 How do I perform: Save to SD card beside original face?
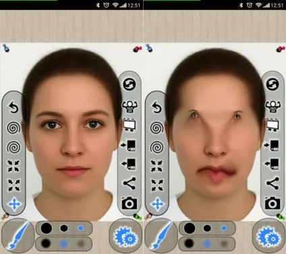[128, 164]
